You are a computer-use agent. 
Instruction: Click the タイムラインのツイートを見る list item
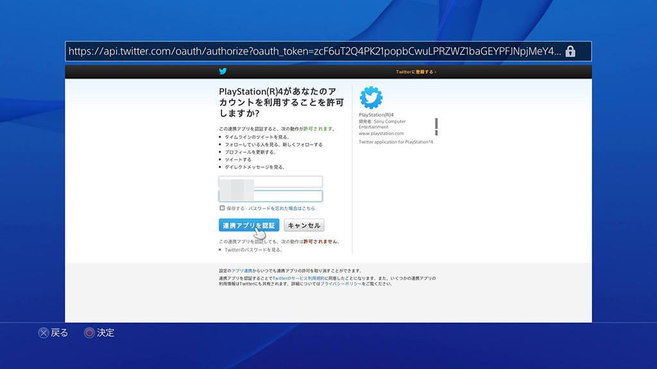tap(257, 137)
